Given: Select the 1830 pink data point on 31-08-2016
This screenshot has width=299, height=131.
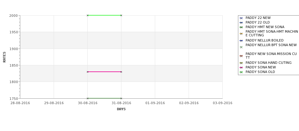Looking at the screenshot, I should 121,72.
